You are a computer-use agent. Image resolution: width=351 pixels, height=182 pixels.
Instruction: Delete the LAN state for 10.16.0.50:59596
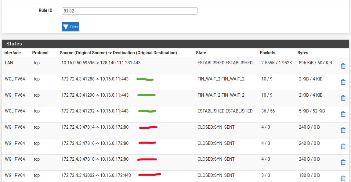pos(343,66)
